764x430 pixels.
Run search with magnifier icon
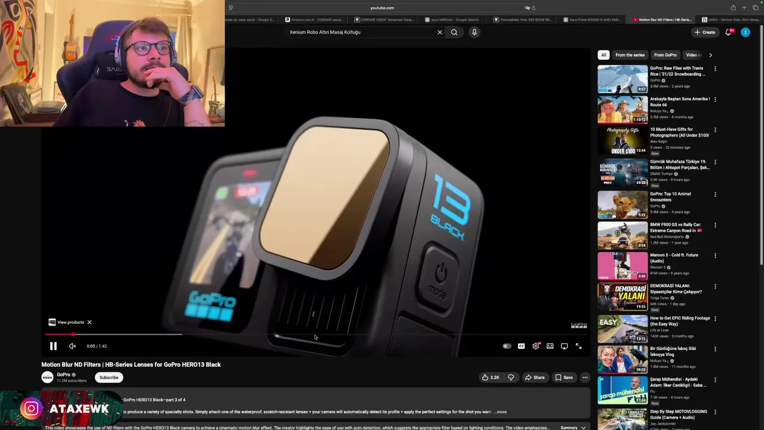pos(454,32)
